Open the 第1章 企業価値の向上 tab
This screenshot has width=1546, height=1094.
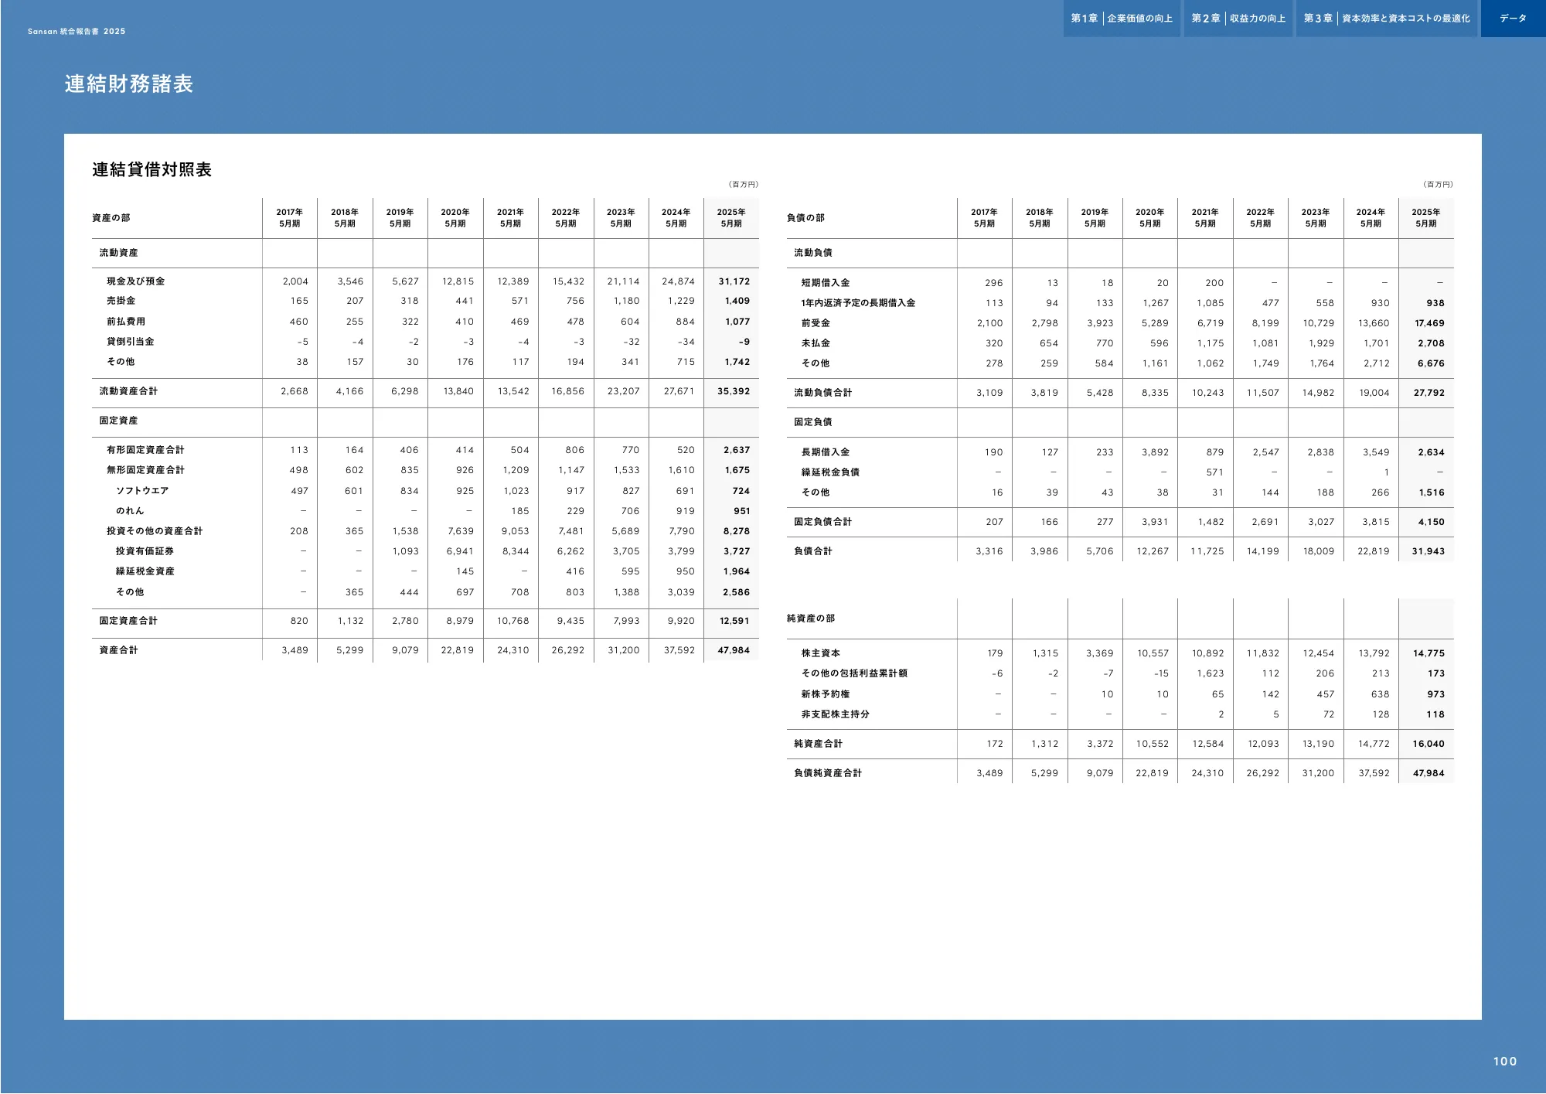tap(1121, 19)
